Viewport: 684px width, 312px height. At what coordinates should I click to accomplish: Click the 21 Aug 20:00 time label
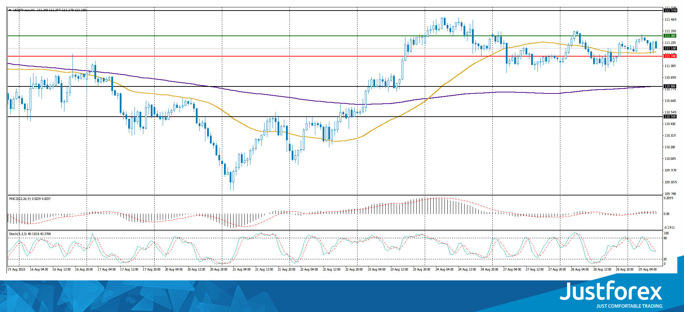click(287, 269)
